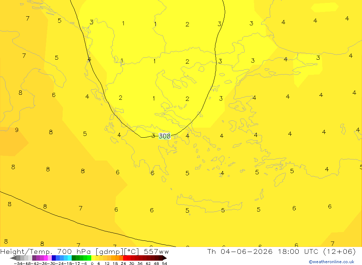
Task: Pick the darkest green legend swatch
Action: click(x=73, y=258)
